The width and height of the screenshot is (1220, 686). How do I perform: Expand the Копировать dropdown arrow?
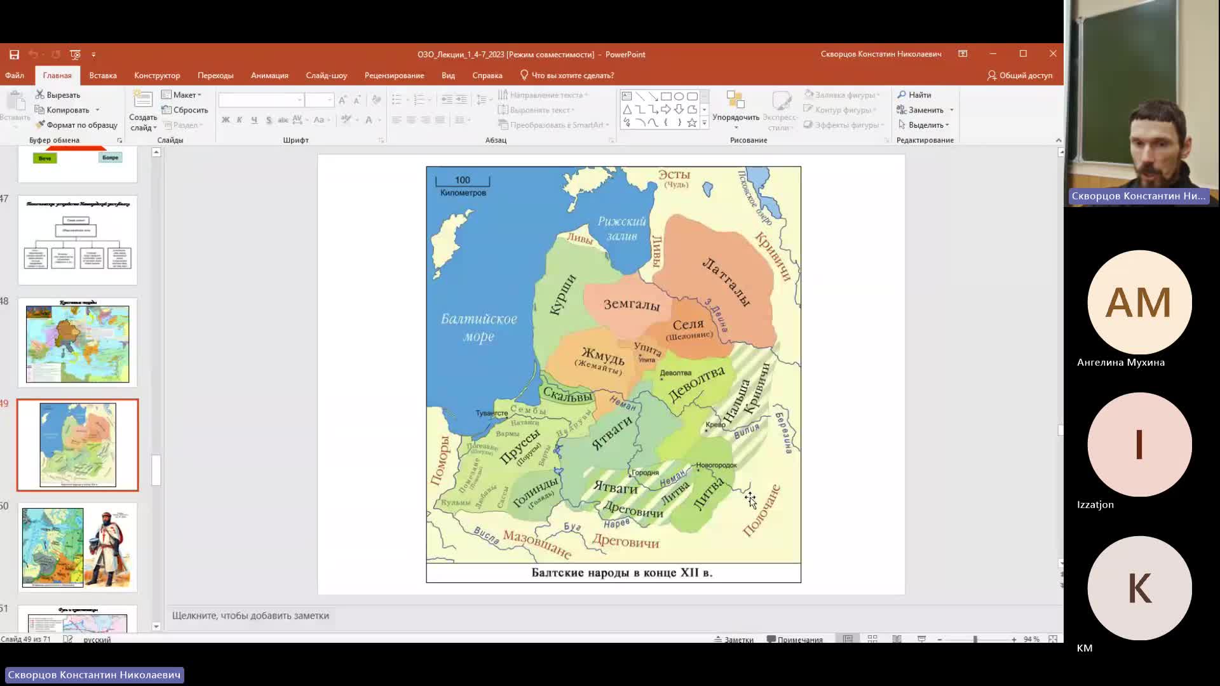pyautogui.click(x=97, y=110)
